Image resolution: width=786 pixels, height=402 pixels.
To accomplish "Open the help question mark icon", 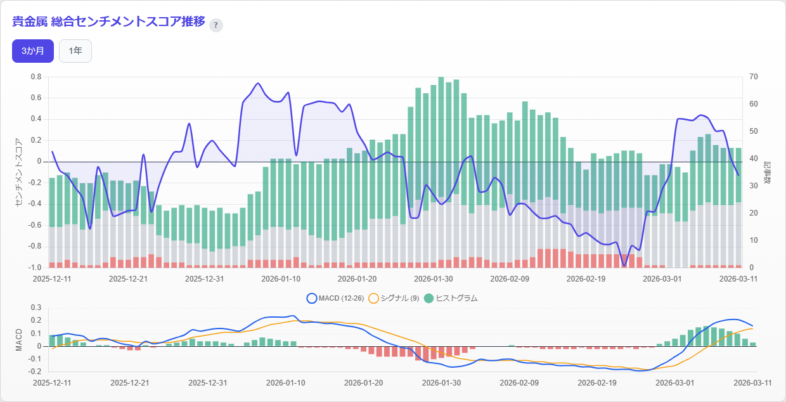I will (216, 25).
